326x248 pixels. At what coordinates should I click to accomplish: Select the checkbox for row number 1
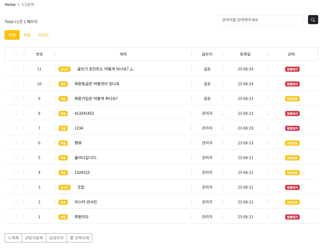tap(16, 217)
